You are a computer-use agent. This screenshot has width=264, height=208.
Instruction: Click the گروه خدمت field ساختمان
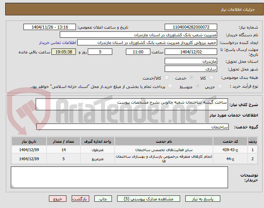point(133,127)
